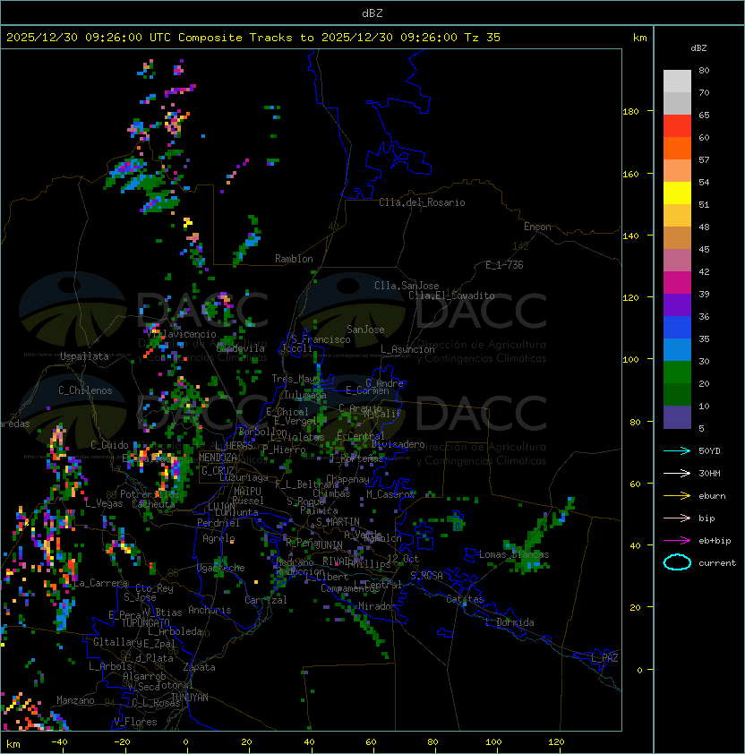Click the Composite Tracks timestamp header line
The width and height of the screenshot is (745, 754).
(x=253, y=38)
